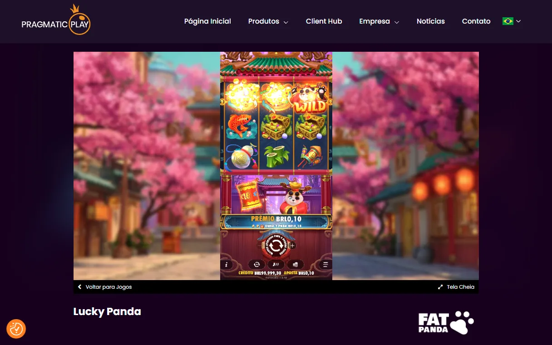Click the back chevron beside Voltar para Jogos

coord(80,287)
